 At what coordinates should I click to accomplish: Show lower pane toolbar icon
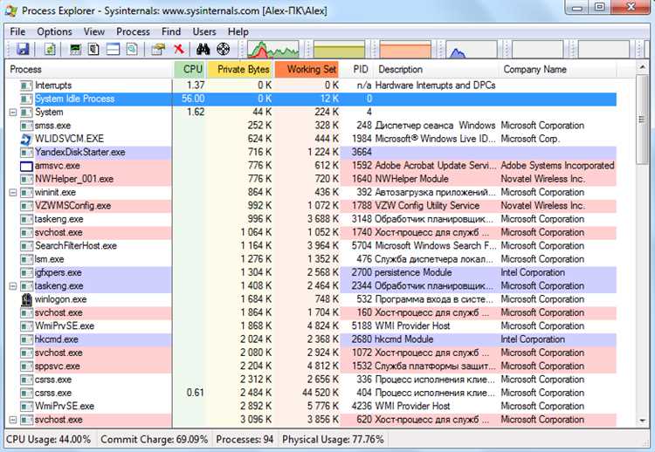pos(113,49)
